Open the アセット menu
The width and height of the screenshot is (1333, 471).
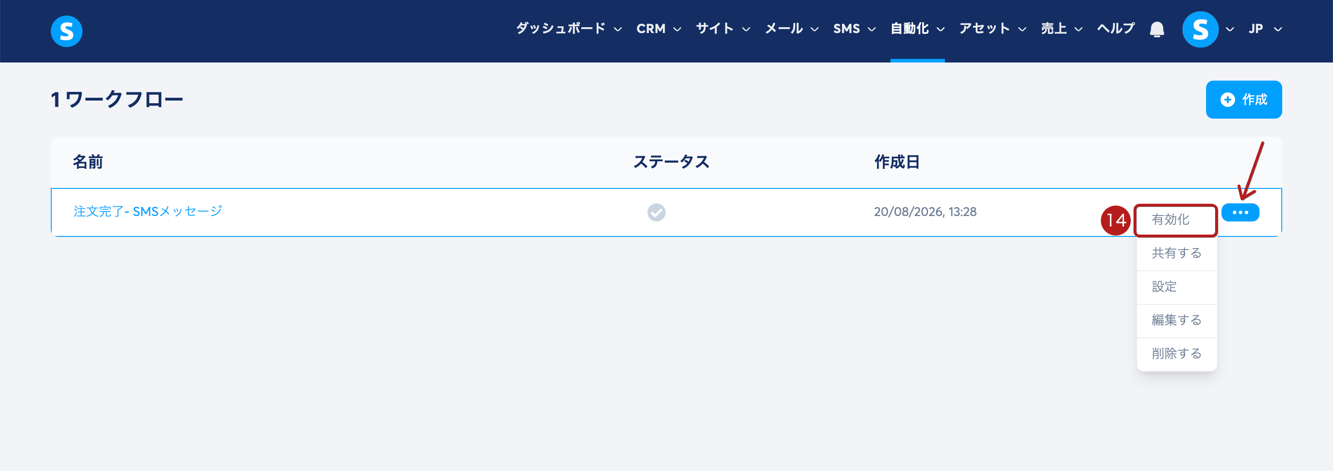pos(992,29)
